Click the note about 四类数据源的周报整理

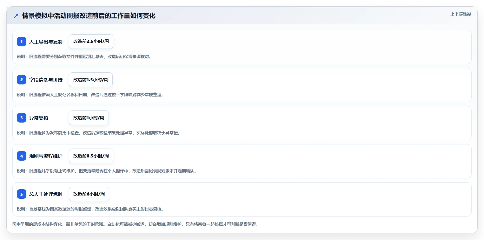pos(90,209)
